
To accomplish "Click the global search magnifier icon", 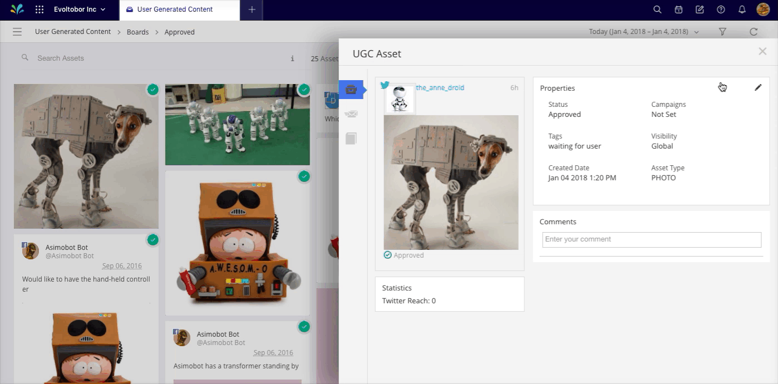I will click(657, 9).
